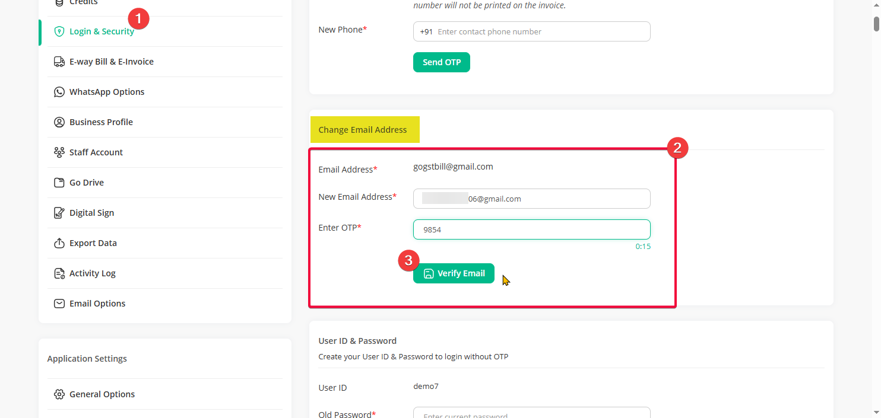The height and width of the screenshot is (418, 881).
Task: Click the Email Options envelope icon
Action: click(x=59, y=304)
